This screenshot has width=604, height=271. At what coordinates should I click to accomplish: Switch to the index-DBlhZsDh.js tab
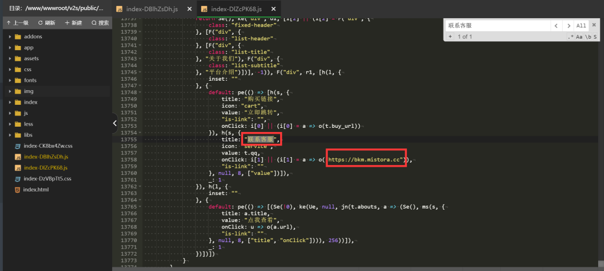(x=152, y=9)
